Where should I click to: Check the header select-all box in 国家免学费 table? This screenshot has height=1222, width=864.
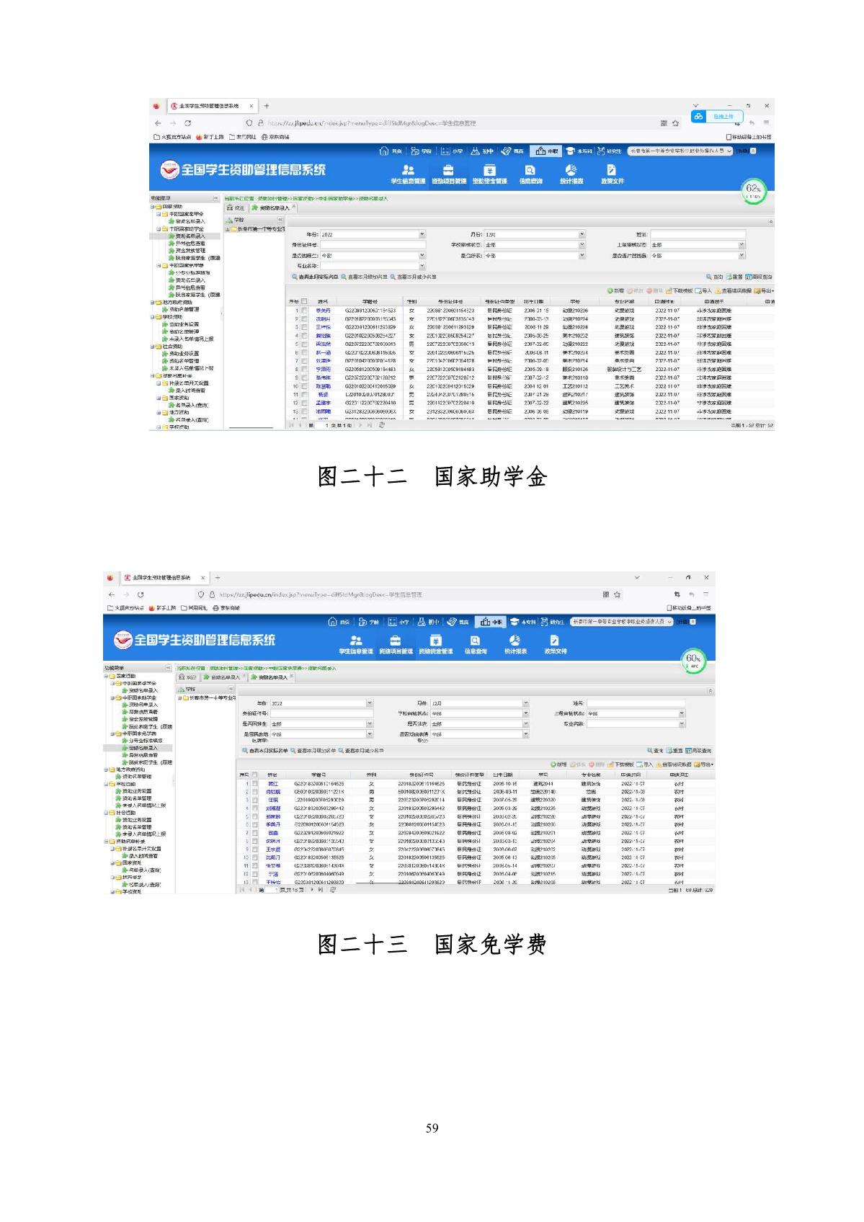tap(254, 775)
